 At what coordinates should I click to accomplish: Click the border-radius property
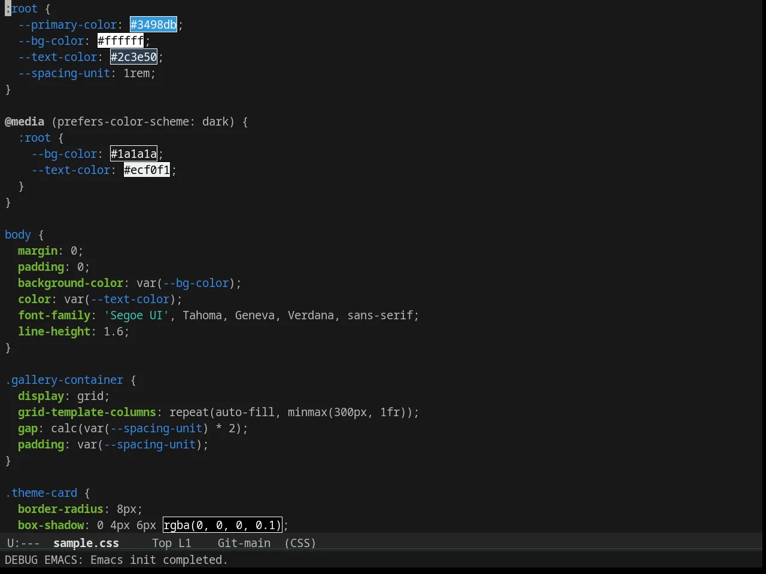click(61, 509)
